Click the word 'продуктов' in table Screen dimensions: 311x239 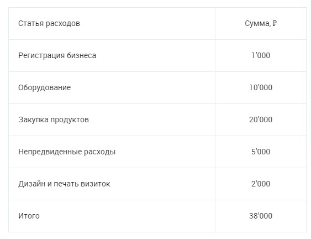(70, 120)
